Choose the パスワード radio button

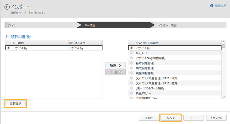[131, 53]
